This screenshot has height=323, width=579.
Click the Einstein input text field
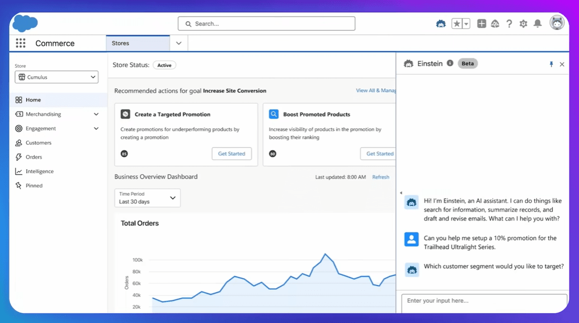tap(484, 303)
